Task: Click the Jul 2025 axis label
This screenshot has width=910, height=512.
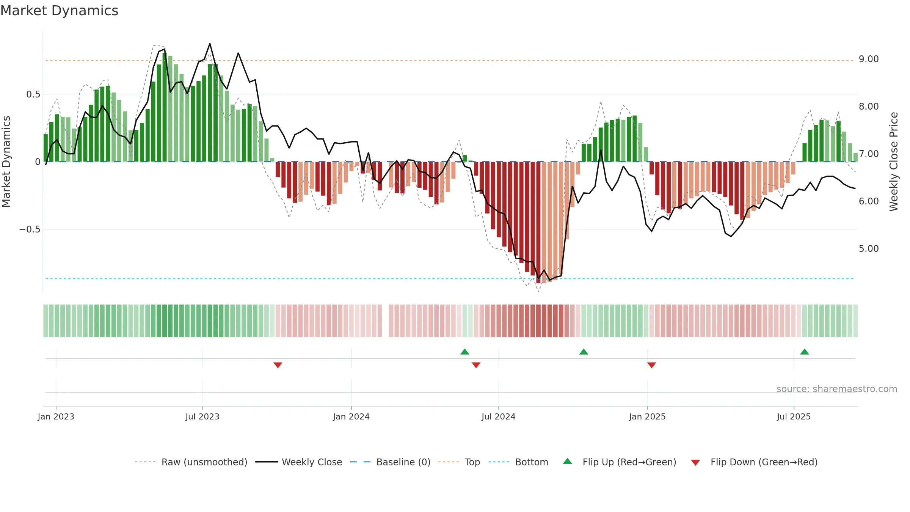Action: click(x=794, y=416)
